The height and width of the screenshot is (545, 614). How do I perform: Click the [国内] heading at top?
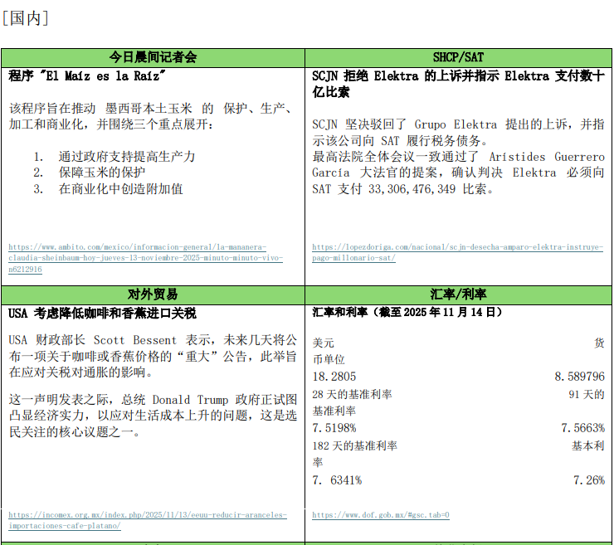tap(25, 18)
